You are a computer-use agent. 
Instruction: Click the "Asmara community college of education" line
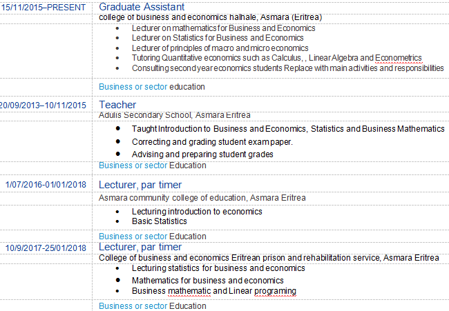(x=202, y=198)
